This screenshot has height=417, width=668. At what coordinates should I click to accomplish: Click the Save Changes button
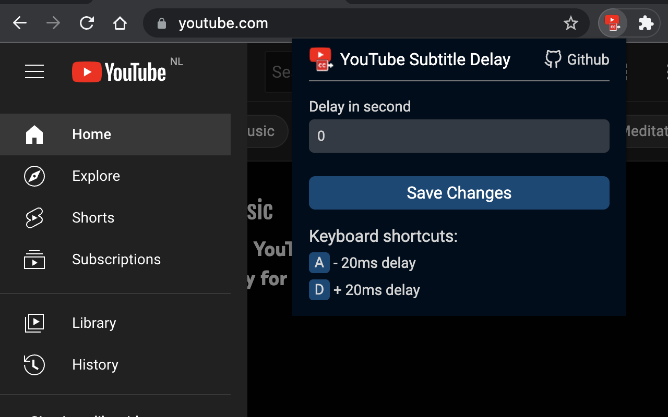click(x=459, y=193)
